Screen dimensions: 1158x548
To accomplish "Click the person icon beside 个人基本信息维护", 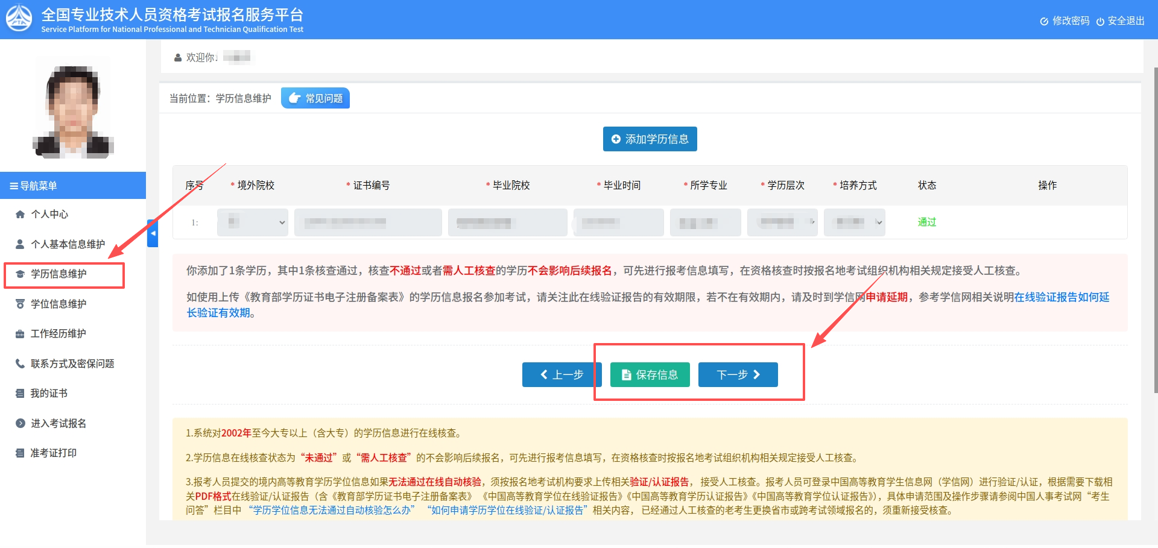I will [20, 244].
